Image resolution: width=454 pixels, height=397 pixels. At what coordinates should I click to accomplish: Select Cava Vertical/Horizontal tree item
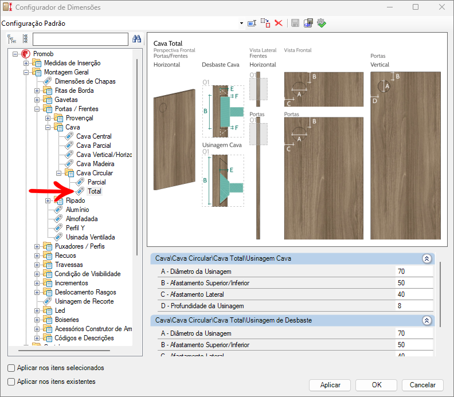point(104,155)
